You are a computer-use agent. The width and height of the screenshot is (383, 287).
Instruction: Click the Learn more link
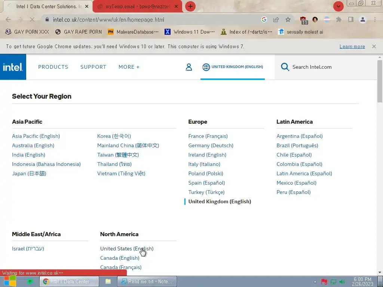click(x=352, y=46)
